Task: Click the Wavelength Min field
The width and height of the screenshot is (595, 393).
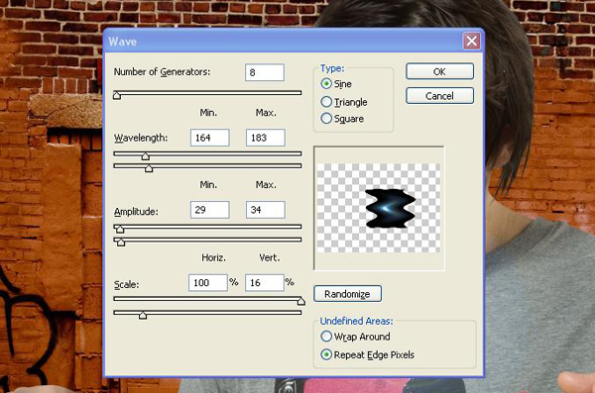Action: coord(210,138)
